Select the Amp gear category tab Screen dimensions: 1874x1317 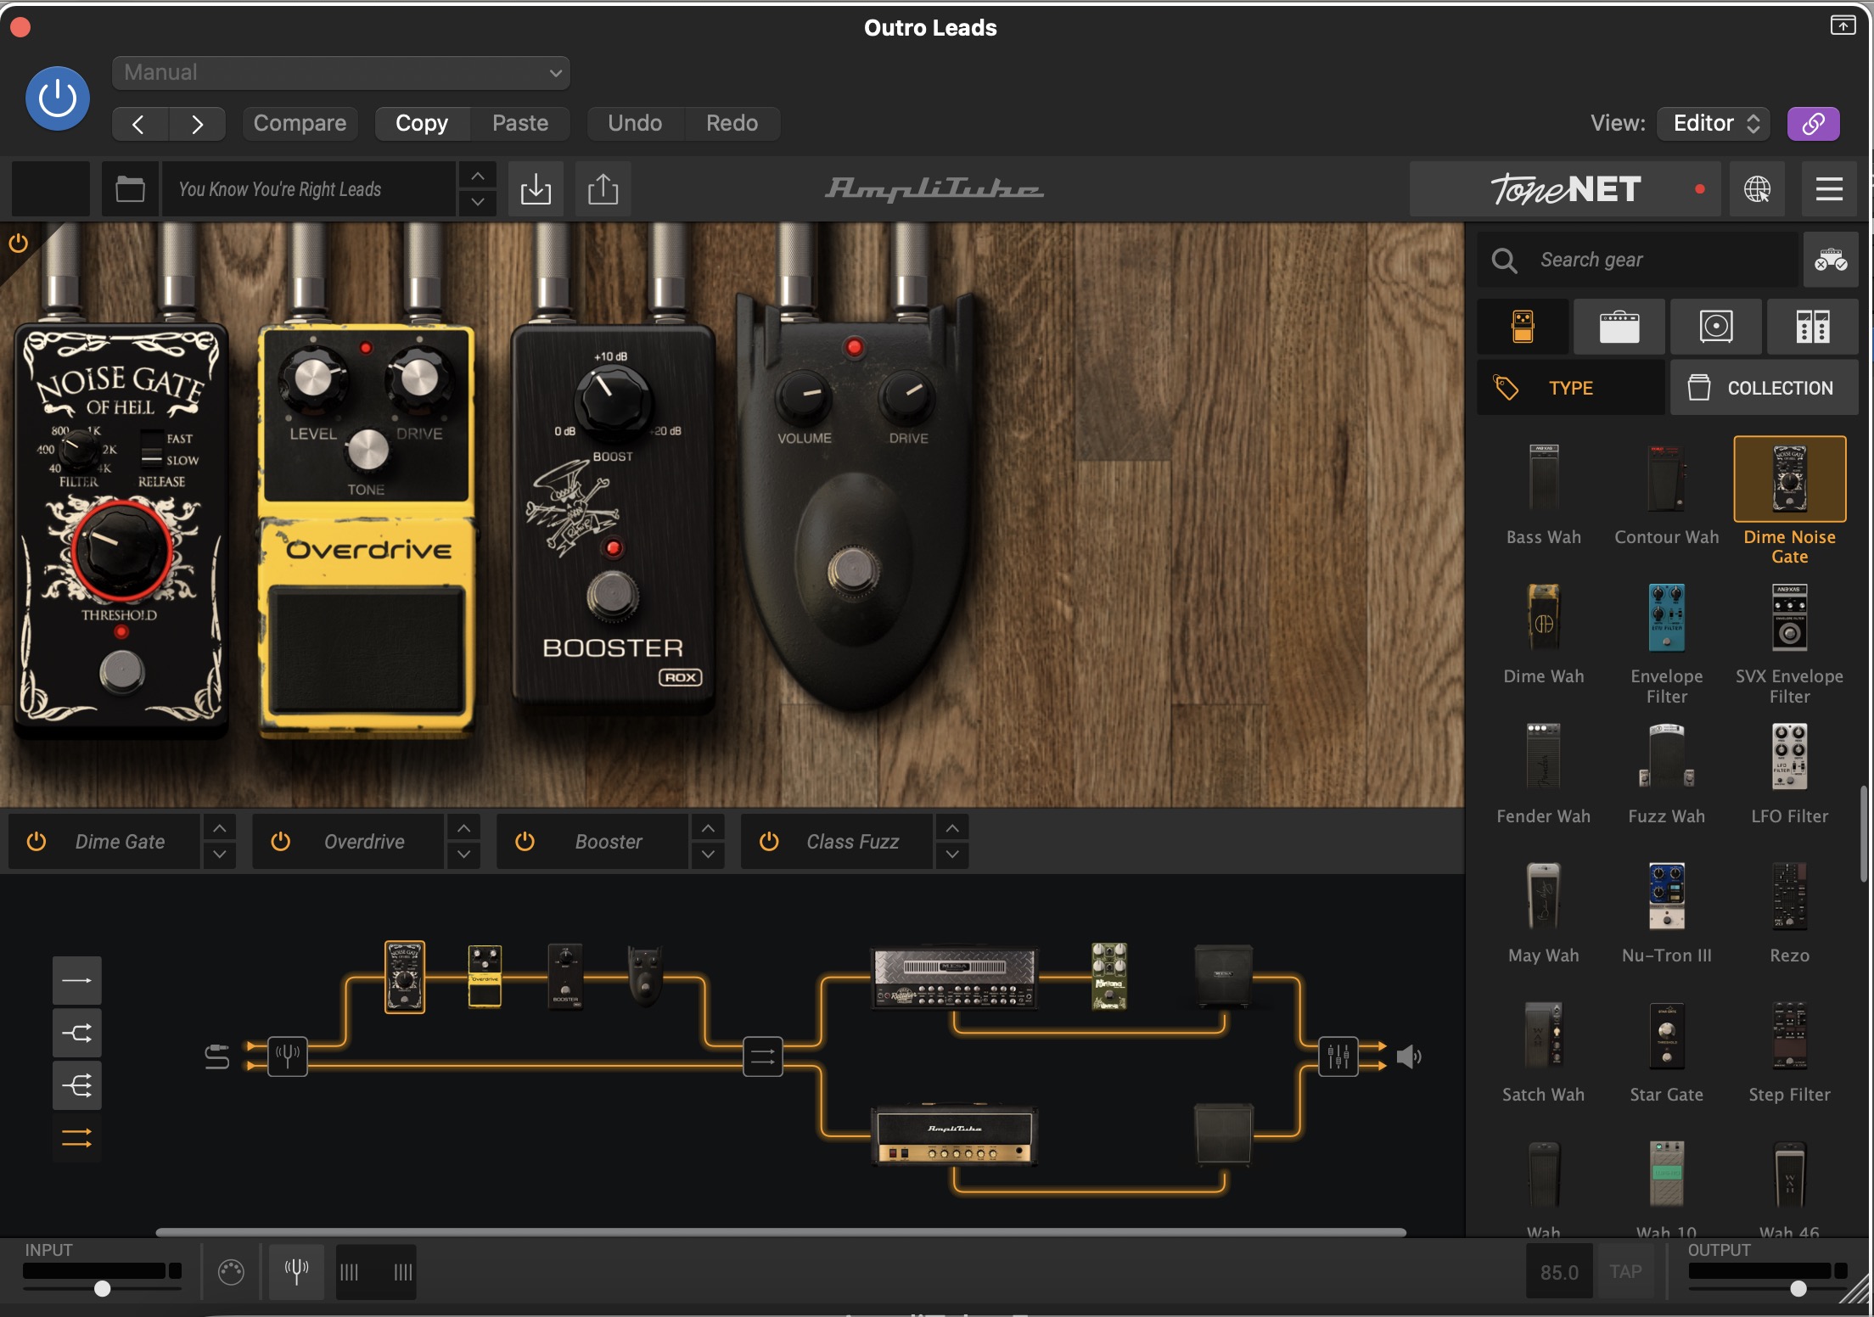[1619, 327]
